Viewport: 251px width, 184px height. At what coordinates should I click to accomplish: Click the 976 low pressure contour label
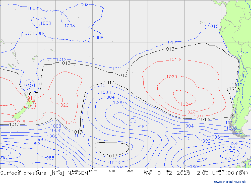click(x=229, y=158)
